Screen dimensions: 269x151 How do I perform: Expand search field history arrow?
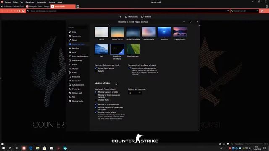pos(257,11)
